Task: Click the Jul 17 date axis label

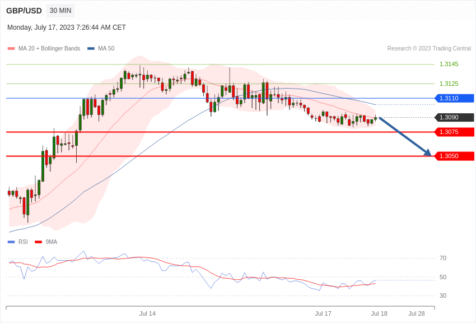Action: [323, 313]
